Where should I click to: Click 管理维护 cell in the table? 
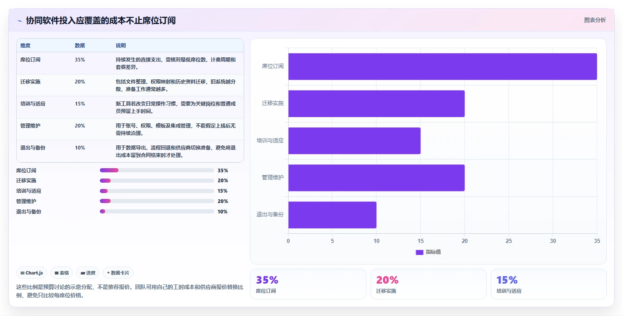tap(30, 126)
